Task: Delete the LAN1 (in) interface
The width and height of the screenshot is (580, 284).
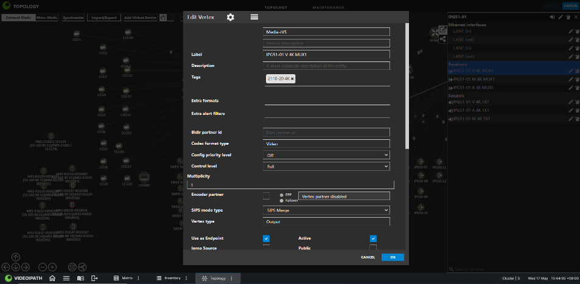Action: click(x=576, y=31)
